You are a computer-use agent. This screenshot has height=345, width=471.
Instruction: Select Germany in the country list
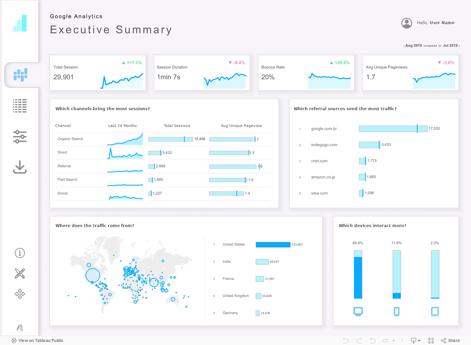230,313
